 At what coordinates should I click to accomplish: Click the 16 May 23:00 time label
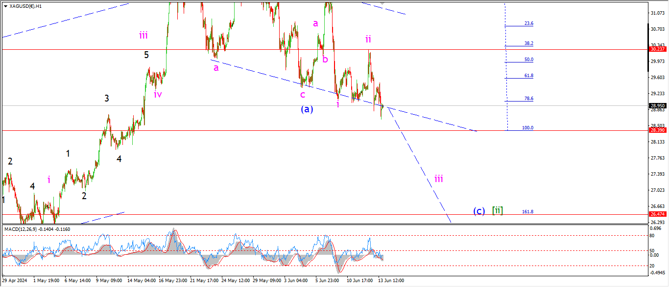[173, 281]
